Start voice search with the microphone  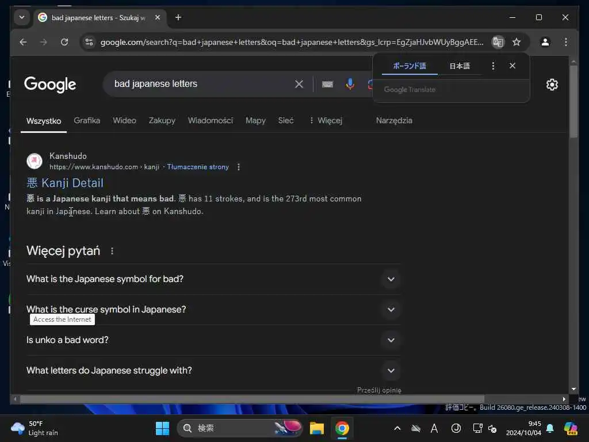click(350, 84)
